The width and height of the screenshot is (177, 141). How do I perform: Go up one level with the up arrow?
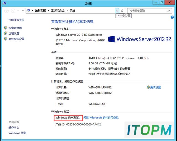click(23, 11)
